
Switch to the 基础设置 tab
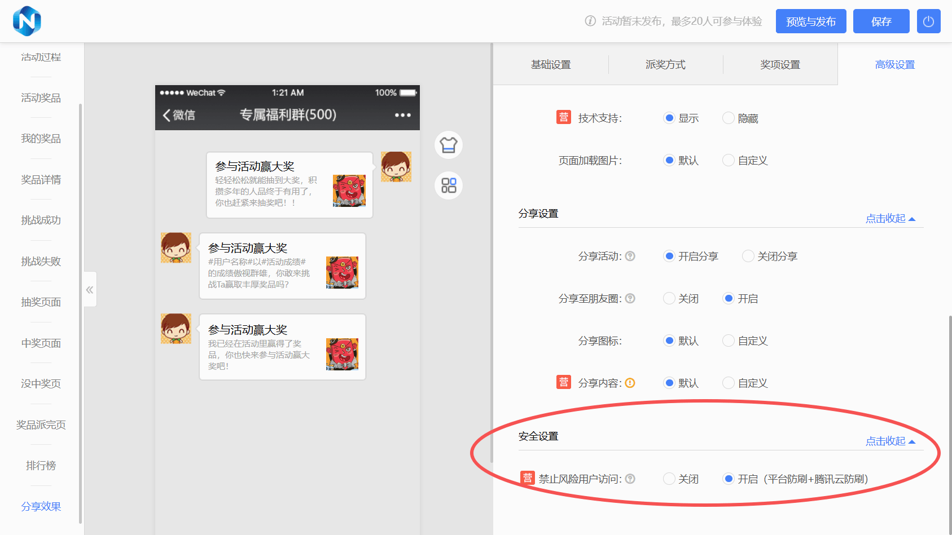(x=551, y=65)
